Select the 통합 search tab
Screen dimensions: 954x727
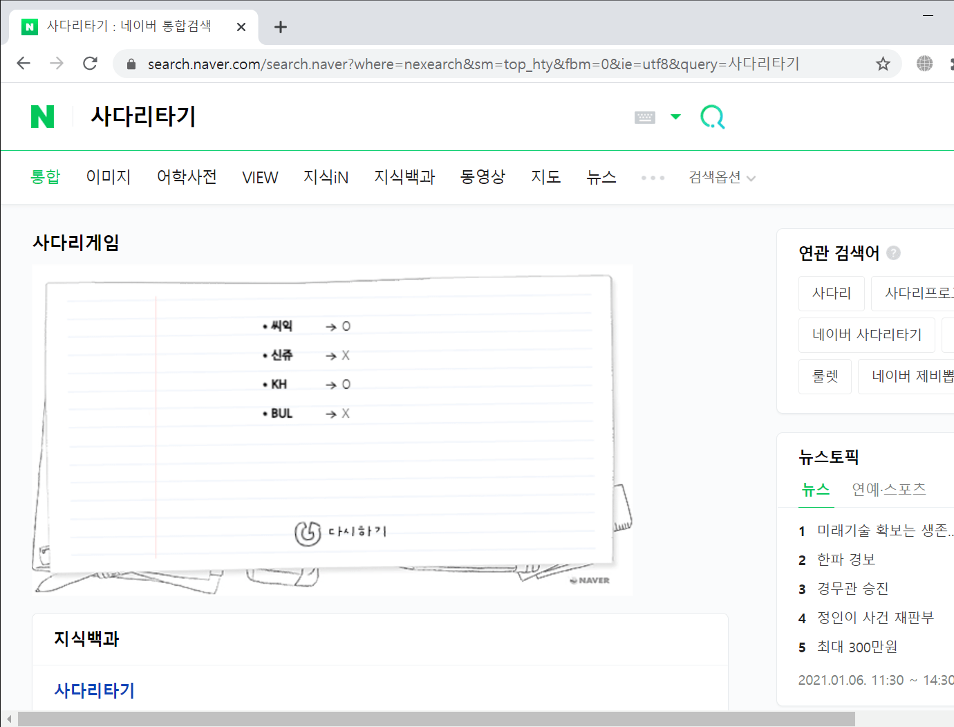pos(46,177)
